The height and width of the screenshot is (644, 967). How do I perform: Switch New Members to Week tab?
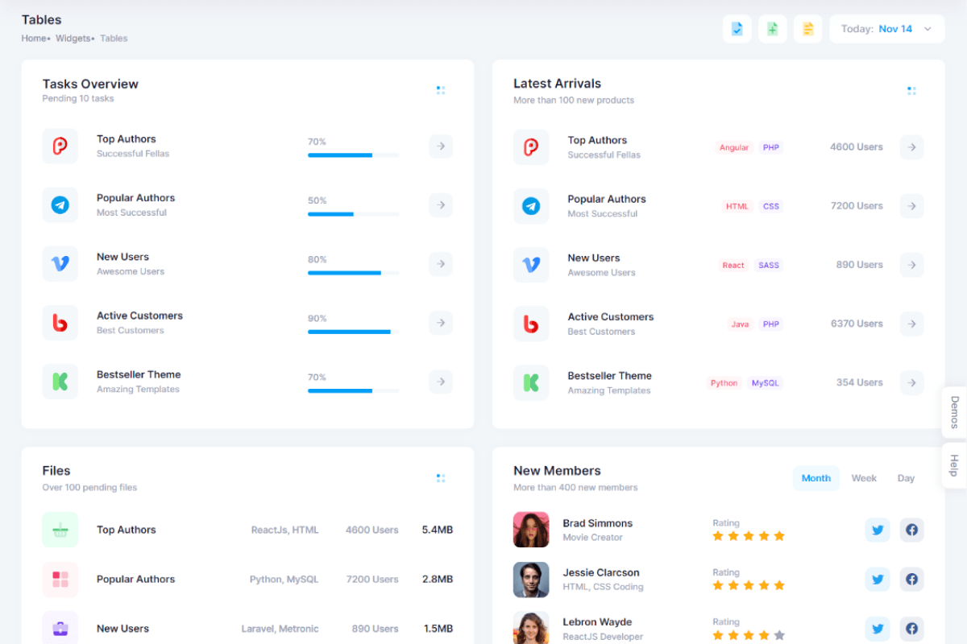pos(864,478)
